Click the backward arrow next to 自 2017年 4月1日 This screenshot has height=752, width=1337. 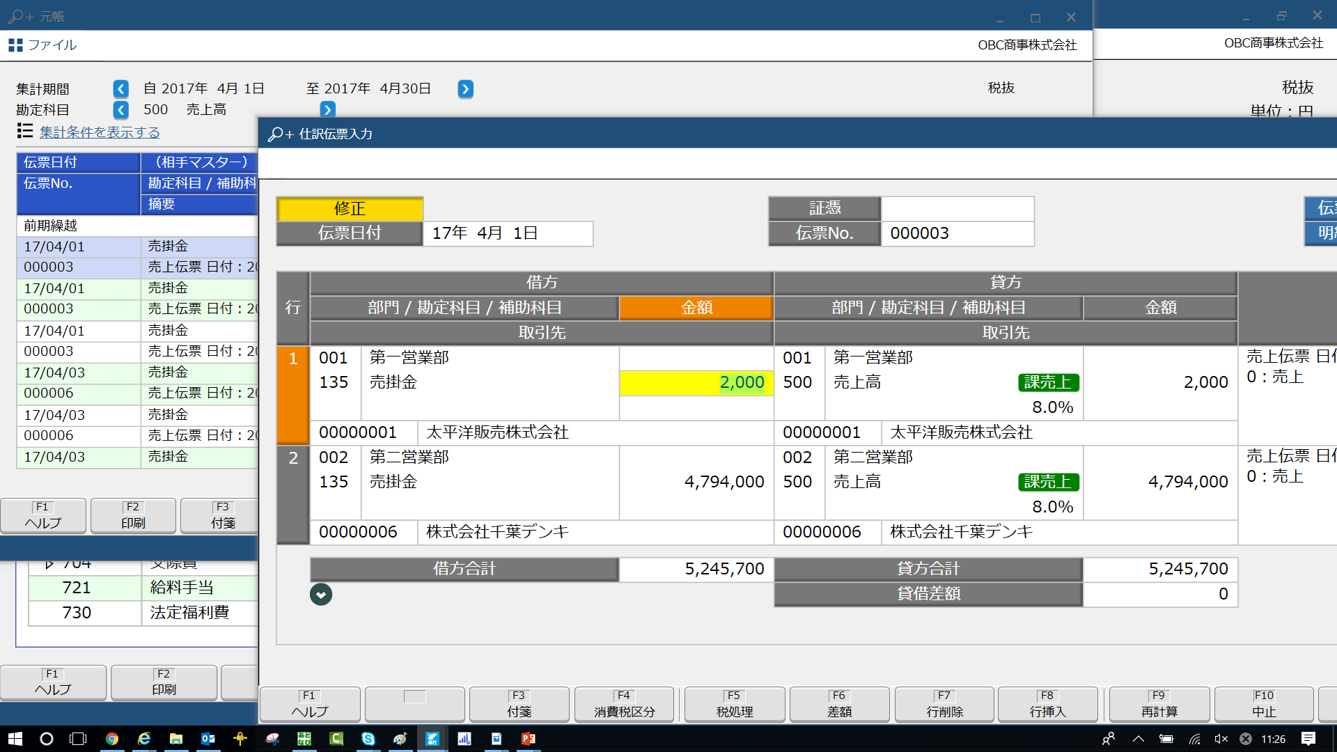click(118, 89)
